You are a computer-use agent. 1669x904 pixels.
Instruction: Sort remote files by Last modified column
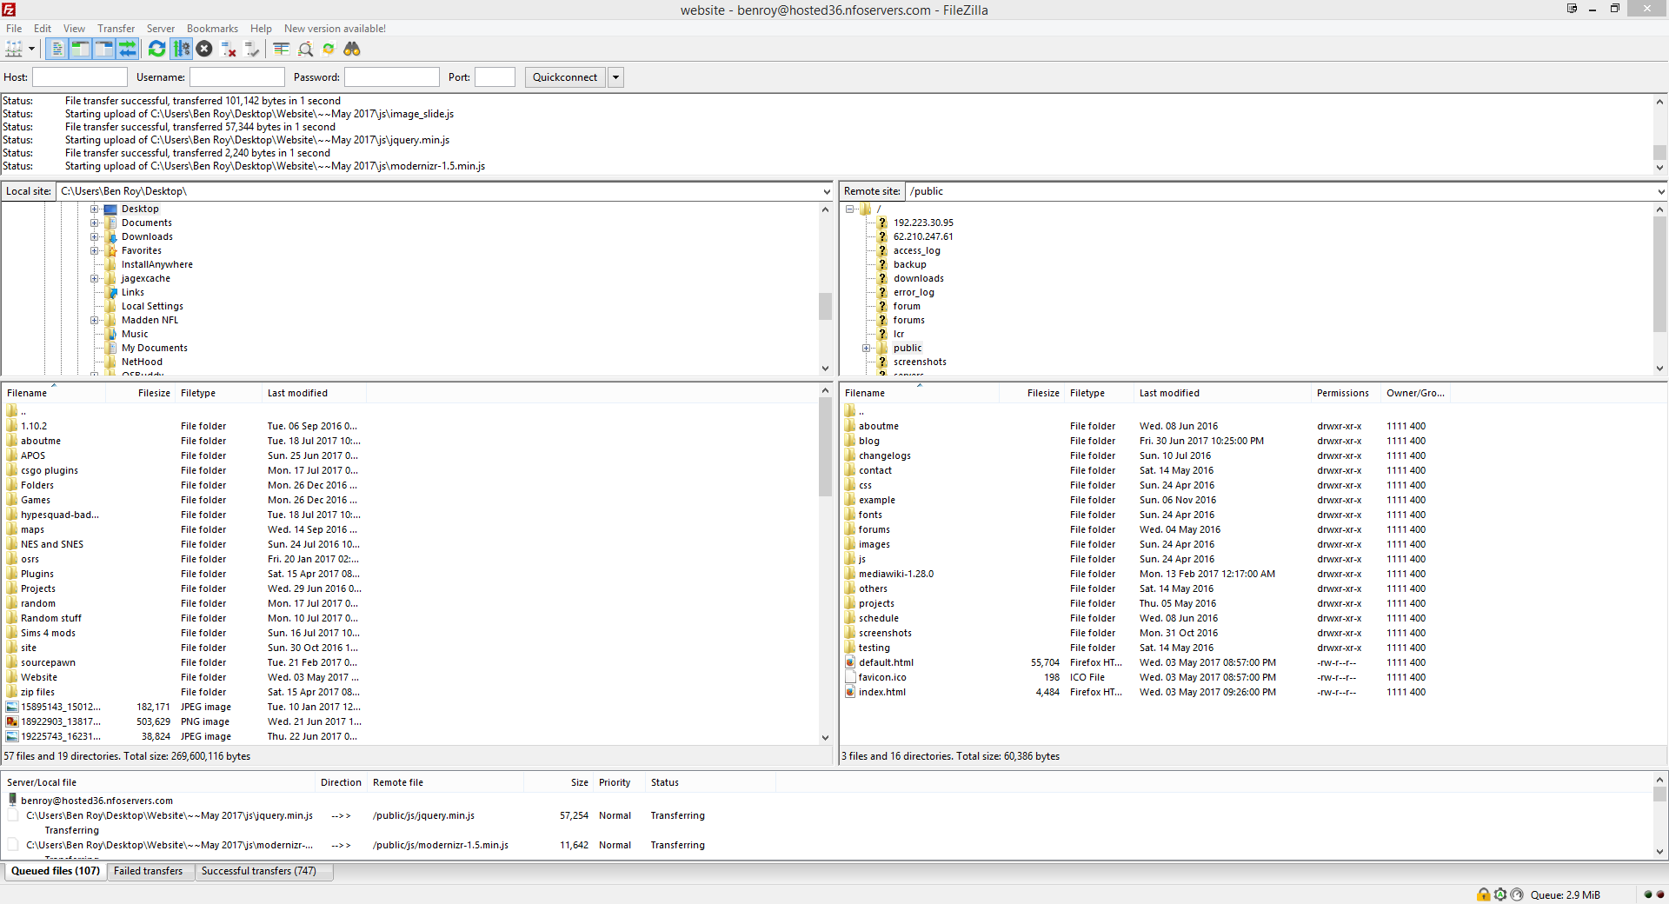pyautogui.click(x=1169, y=393)
